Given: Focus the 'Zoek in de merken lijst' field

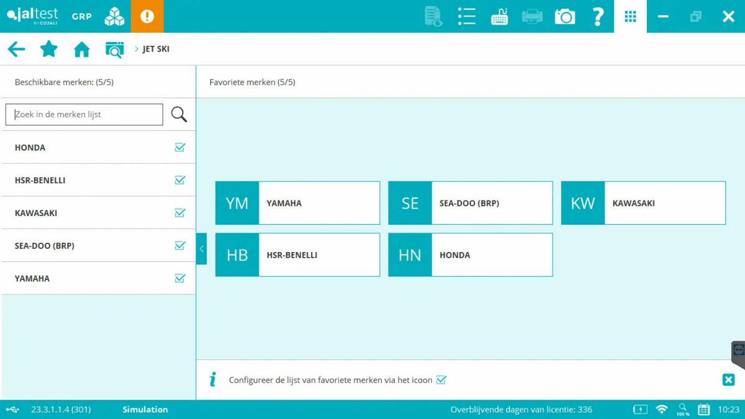Looking at the screenshot, I should point(84,114).
